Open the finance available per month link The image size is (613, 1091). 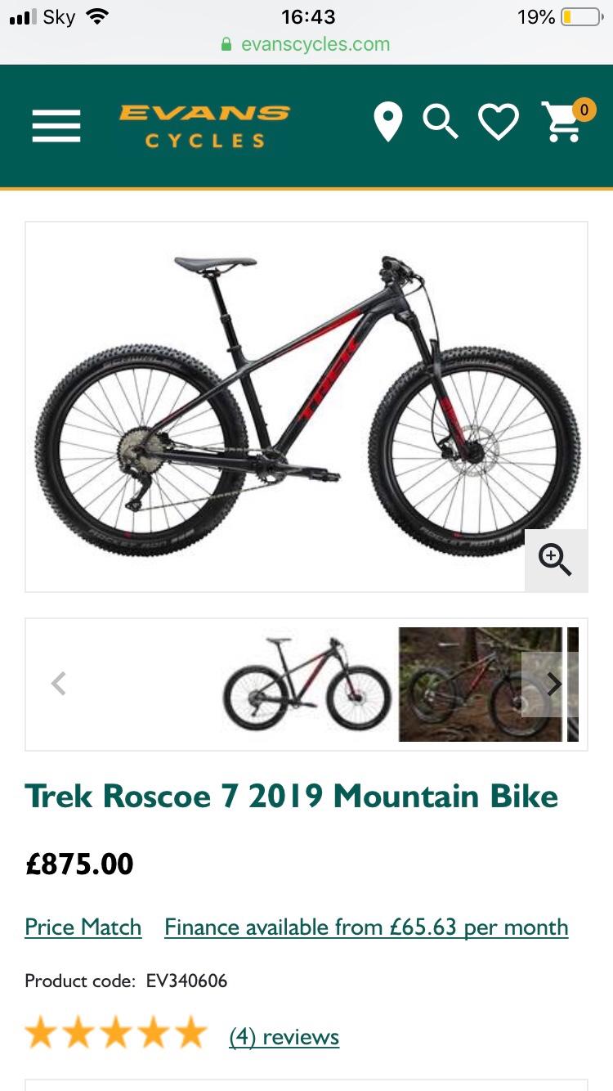pyautogui.click(x=366, y=927)
